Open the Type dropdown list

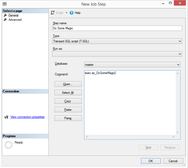[117, 41]
